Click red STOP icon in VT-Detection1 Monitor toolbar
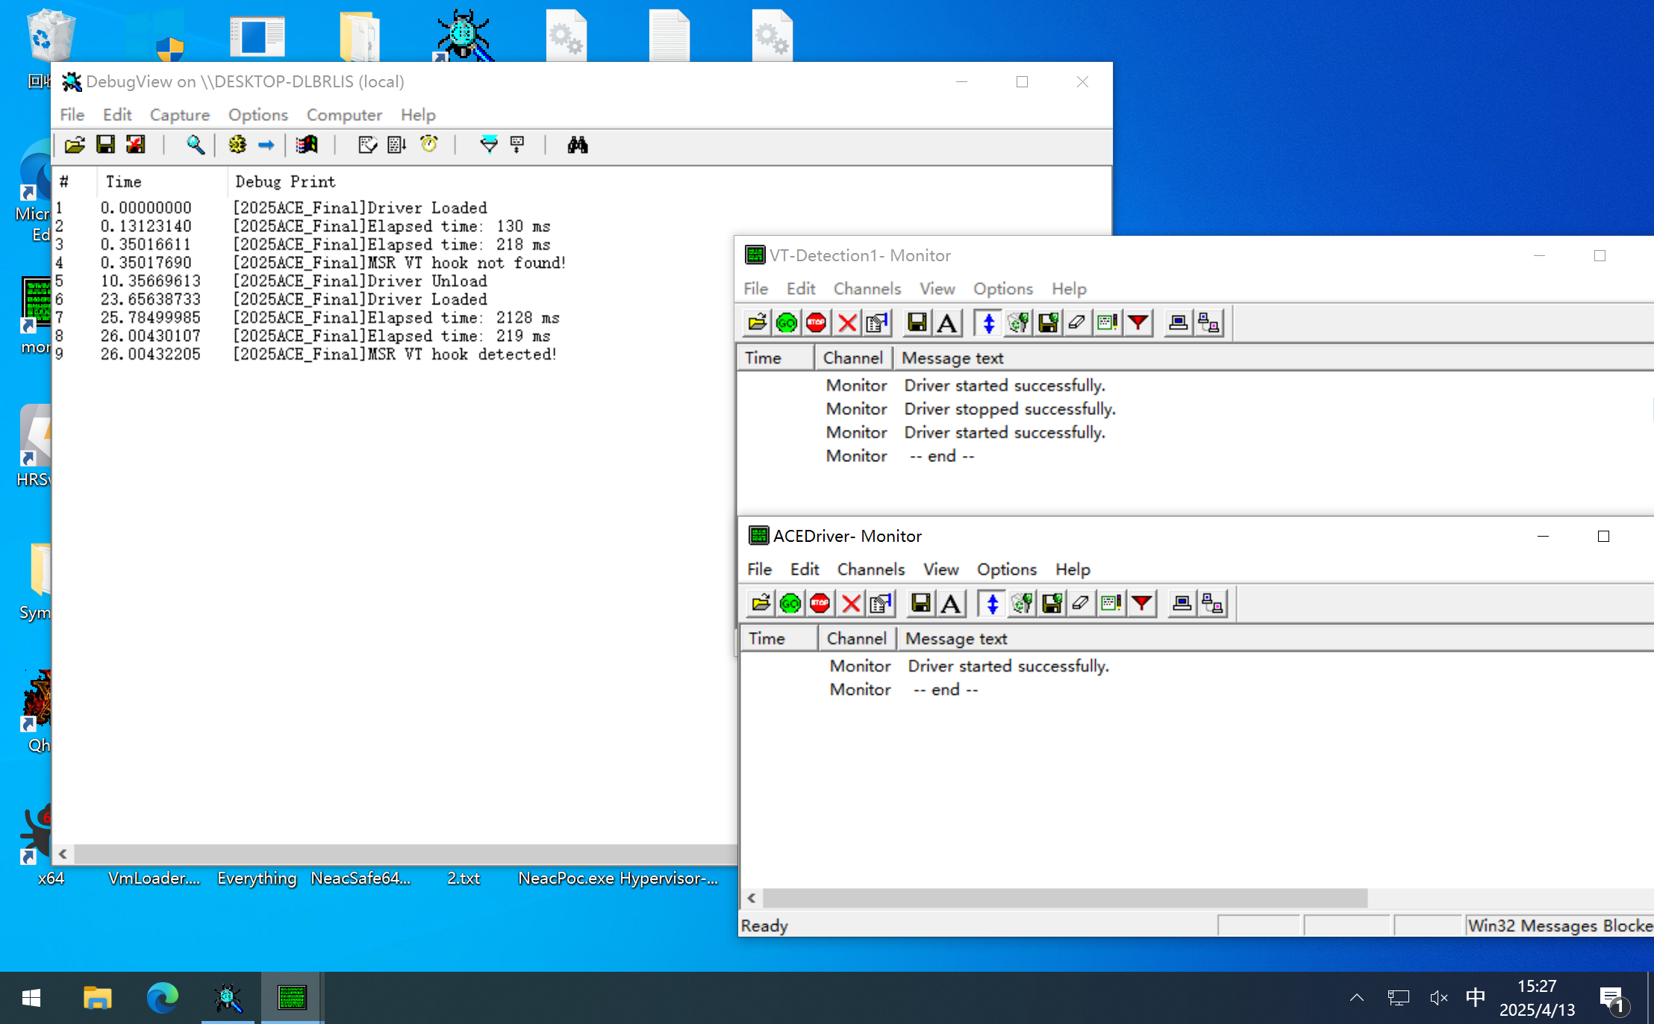The width and height of the screenshot is (1654, 1024). pyautogui.click(x=817, y=322)
